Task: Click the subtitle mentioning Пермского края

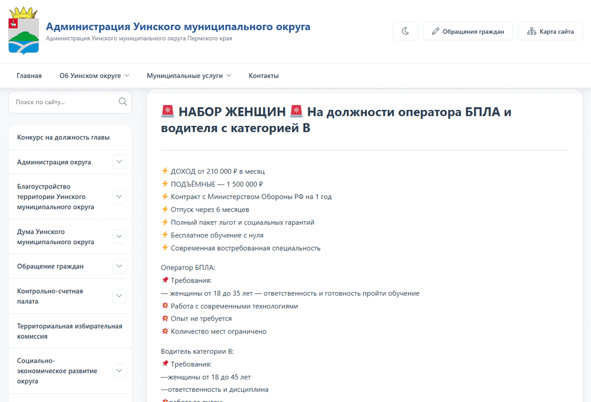Action: pyautogui.click(x=139, y=38)
